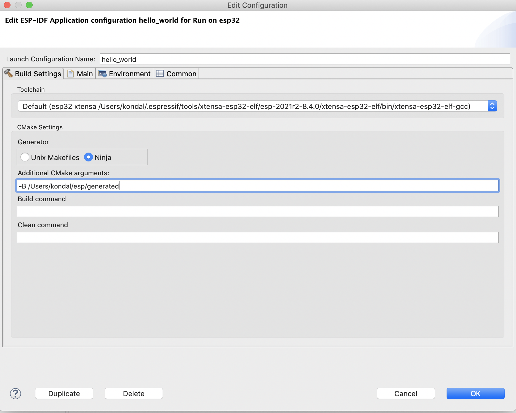Open the Toolchain dropdown arrows
This screenshot has height=413, width=516.
492,106
